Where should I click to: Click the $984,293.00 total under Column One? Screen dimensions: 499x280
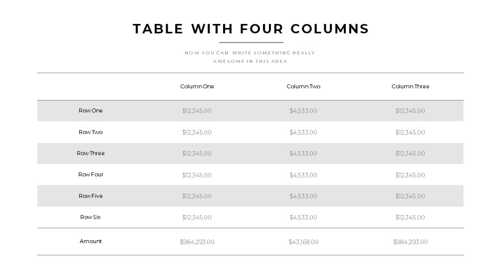click(x=197, y=242)
